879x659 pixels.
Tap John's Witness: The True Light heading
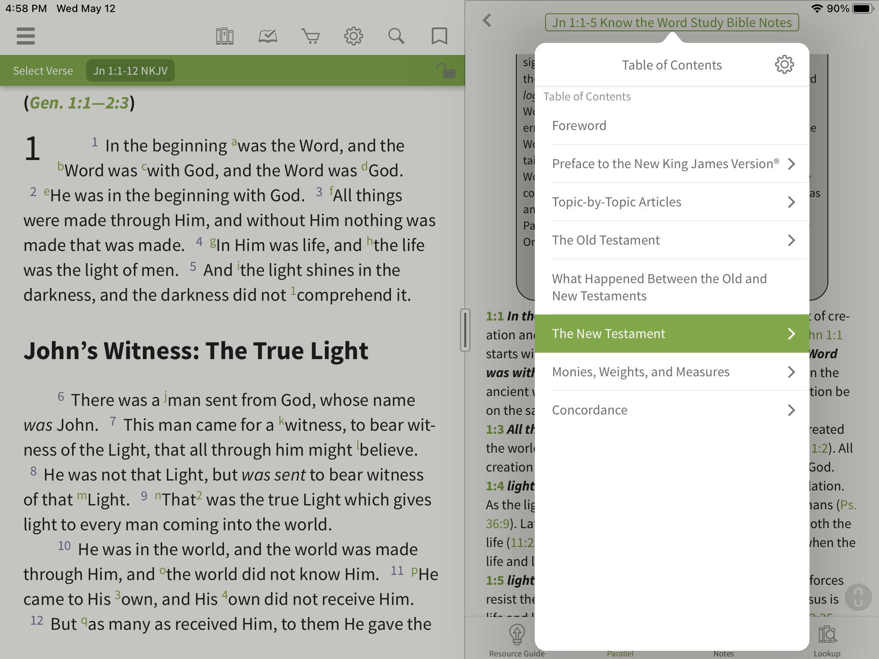click(x=196, y=351)
